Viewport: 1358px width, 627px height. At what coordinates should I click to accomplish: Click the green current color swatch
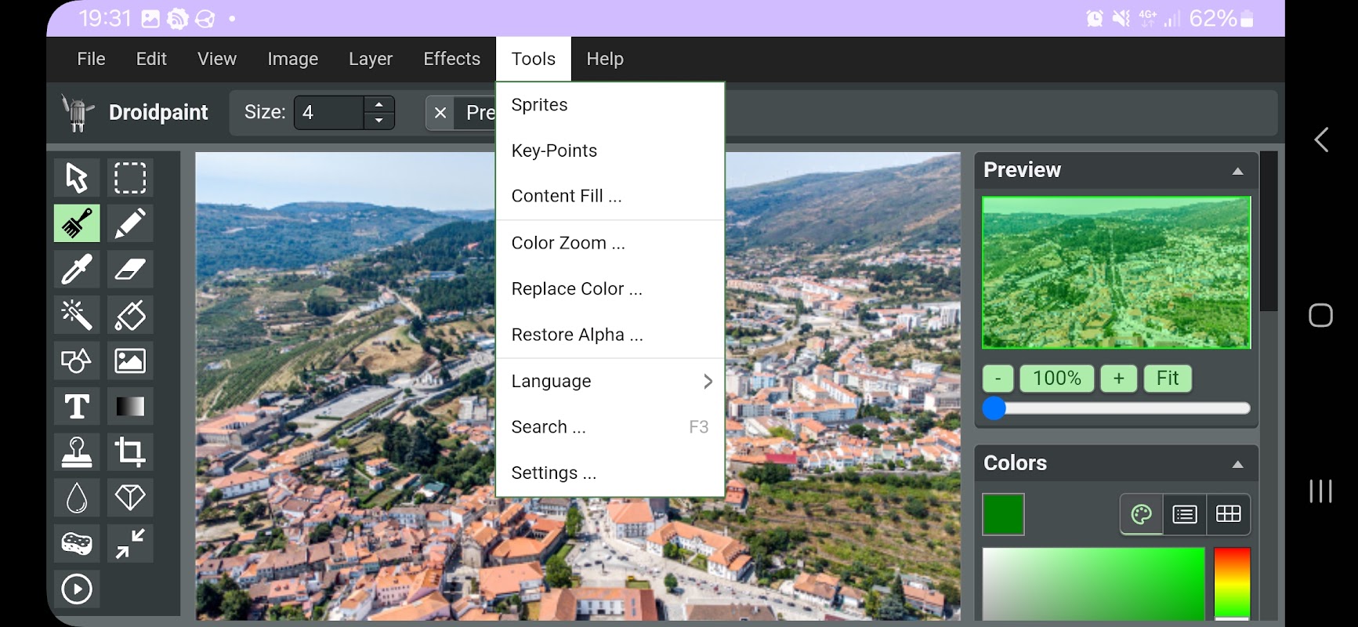click(x=1003, y=514)
